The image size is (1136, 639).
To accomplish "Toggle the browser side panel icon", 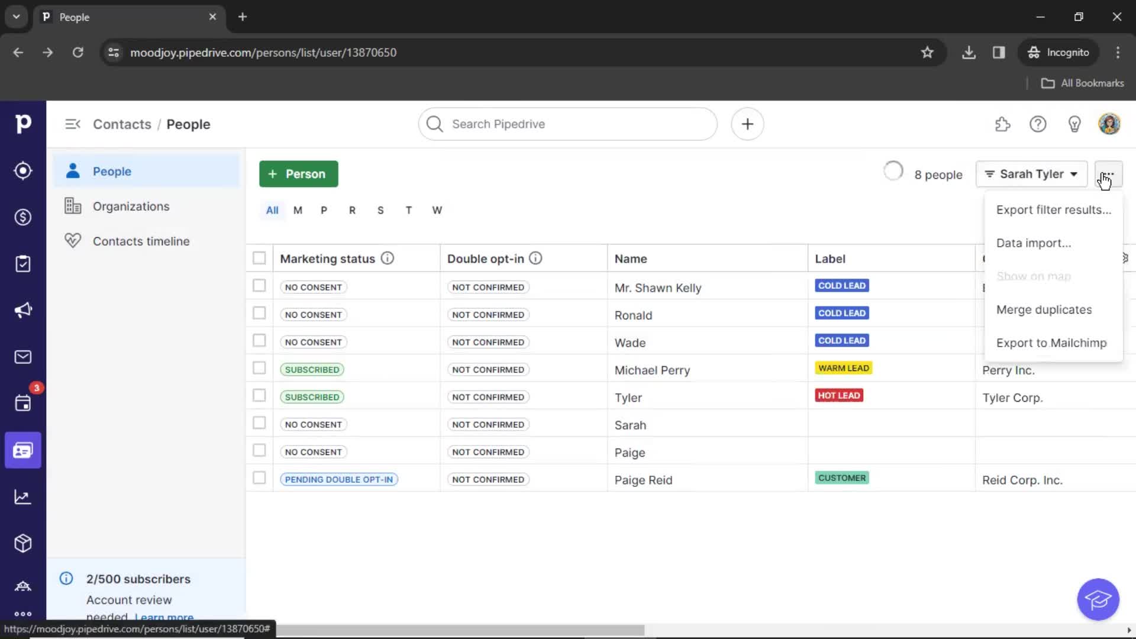I will coord(999,52).
